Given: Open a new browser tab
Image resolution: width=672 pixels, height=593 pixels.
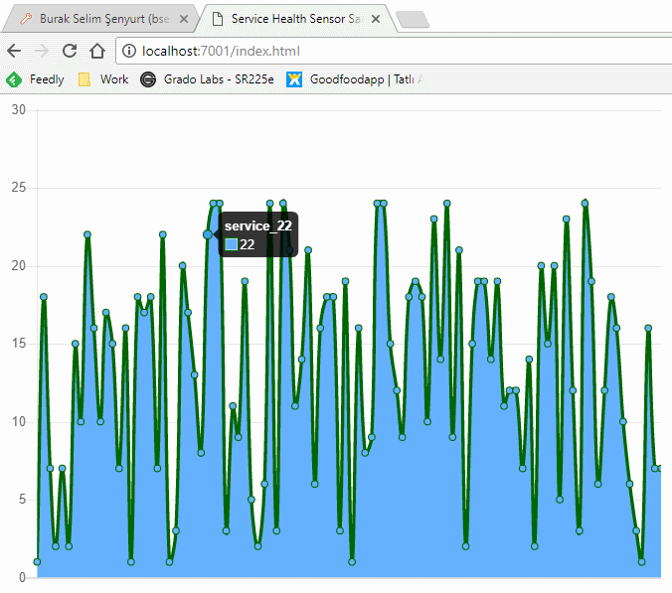Looking at the screenshot, I should (x=411, y=19).
